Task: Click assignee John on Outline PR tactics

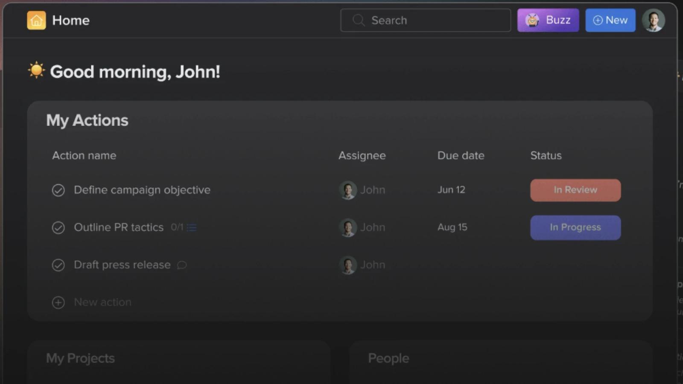Action: coord(362,227)
